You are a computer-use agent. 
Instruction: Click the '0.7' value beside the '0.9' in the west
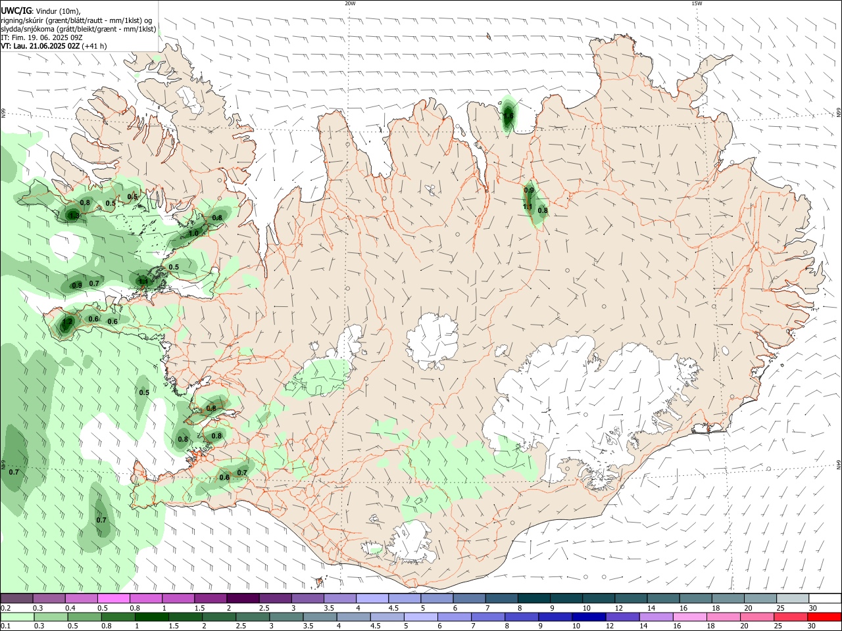(x=94, y=283)
